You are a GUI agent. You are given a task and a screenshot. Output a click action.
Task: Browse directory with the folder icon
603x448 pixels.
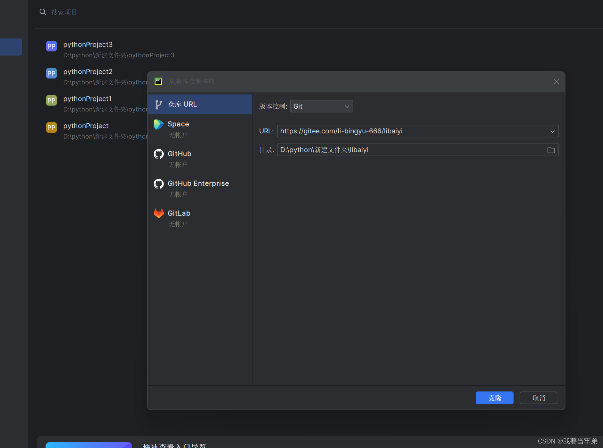[x=551, y=150]
